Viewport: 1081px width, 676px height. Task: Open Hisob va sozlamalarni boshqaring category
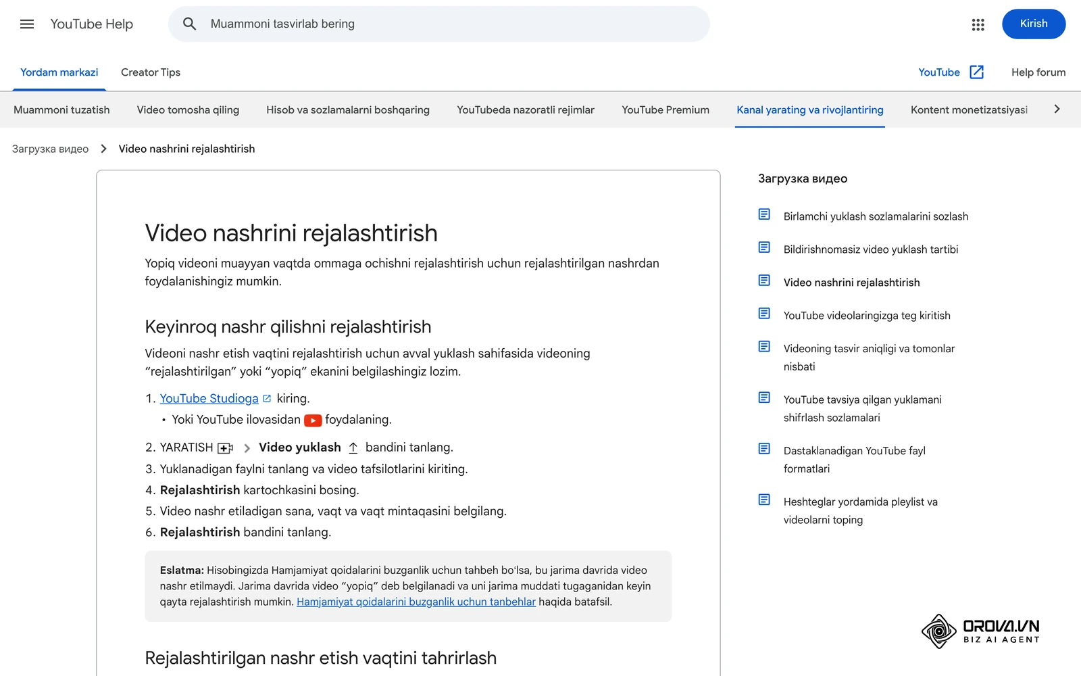pyautogui.click(x=348, y=110)
